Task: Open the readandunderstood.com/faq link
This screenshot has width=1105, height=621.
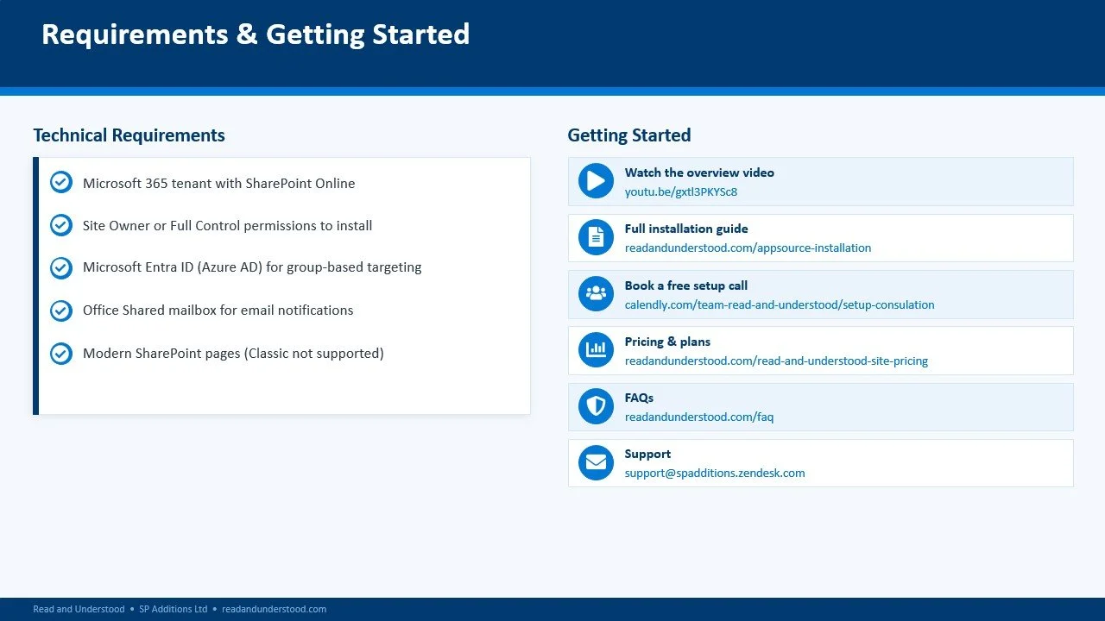Action: (699, 417)
